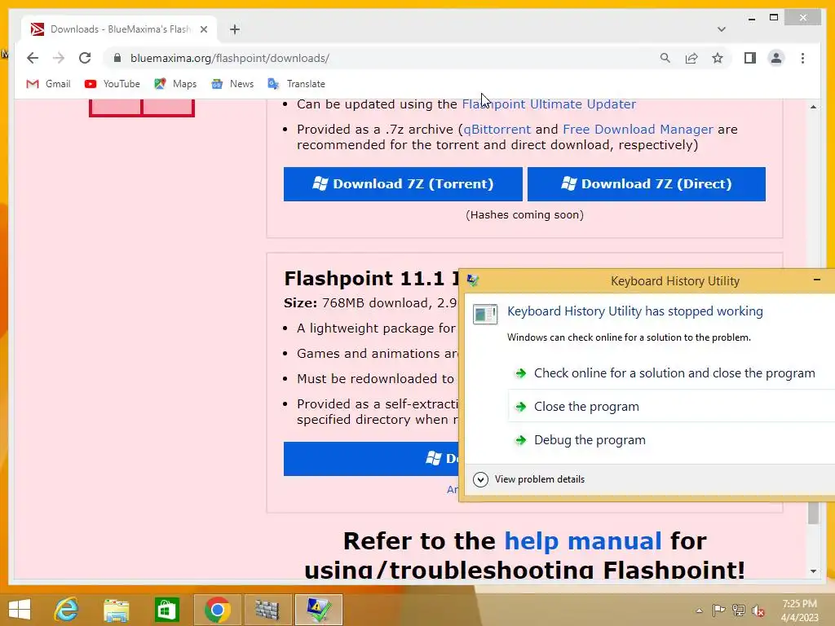Close the Downloads - BlueMaxima's Flash tab
835x626 pixels.
203,29
